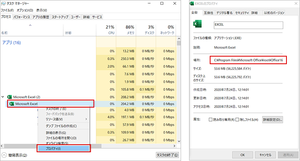
Task: Click the Task Manager title bar icon
Action: pyautogui.click(x=4, y=4)
